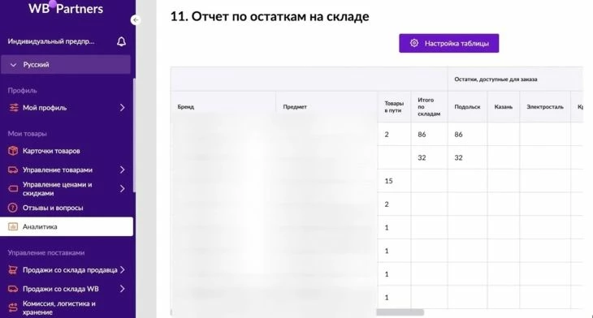Open notifications bell icon
Viewport: 593px width, 318px height.
click(x=121, y=41)
